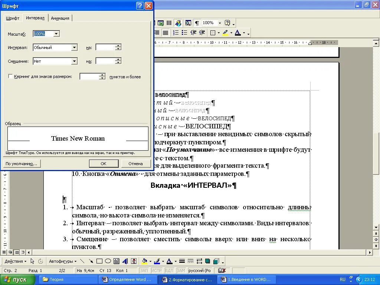Click the Columns toolbar icon
The height and width of the screenshot is (285, 380).
pos(169,23)
